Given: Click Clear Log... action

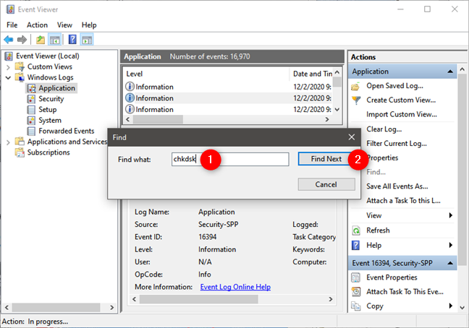Looking at the screenshot, I should (x=384, y=129).
